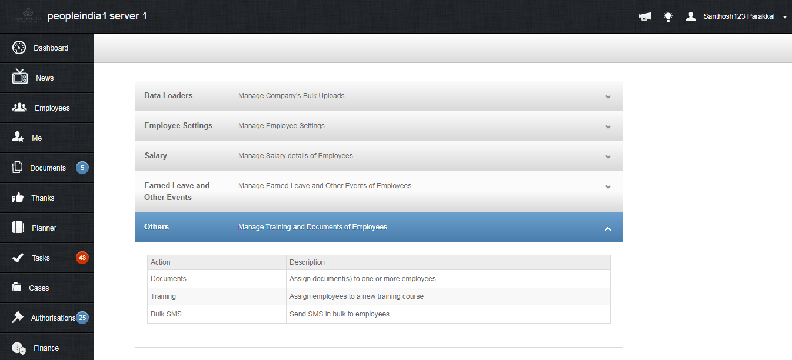The image size is (792, 360).
Task: Click 'Send SMS in bulk to employees'
Action: point(340,314)
